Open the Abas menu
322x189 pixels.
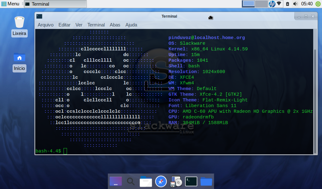click(115, 25)
